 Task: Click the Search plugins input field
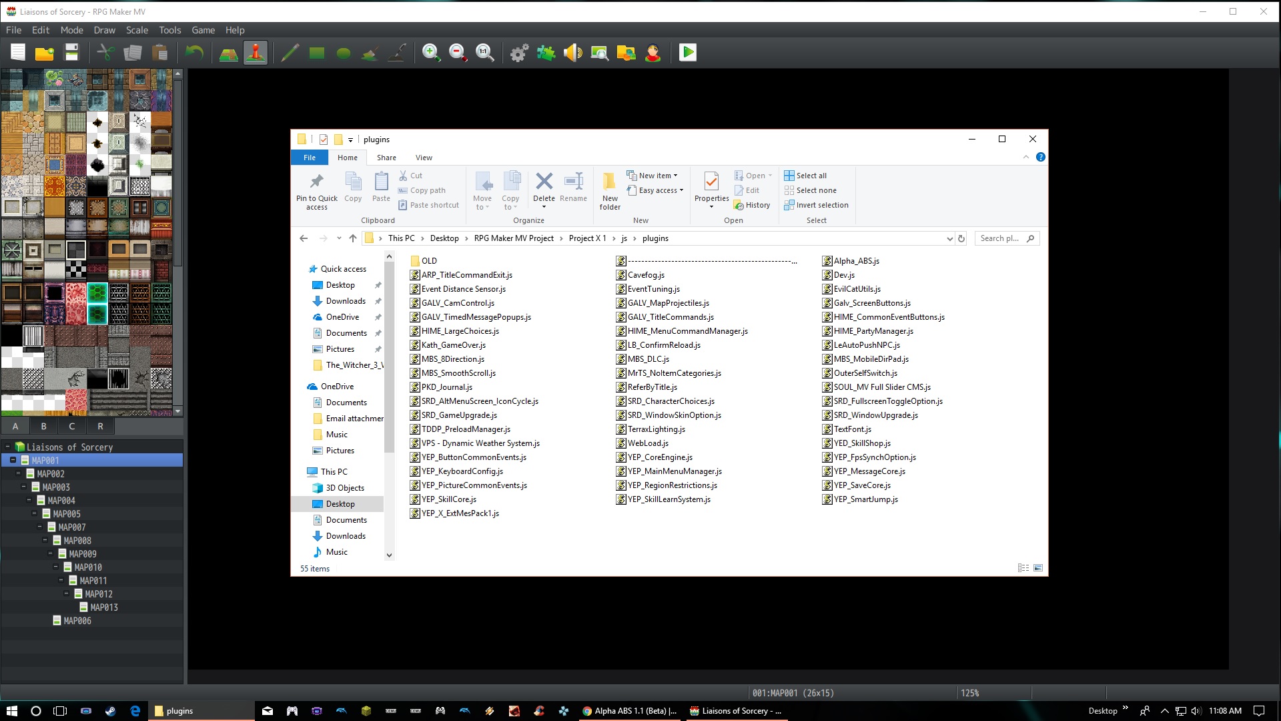tap(1007, 238)
